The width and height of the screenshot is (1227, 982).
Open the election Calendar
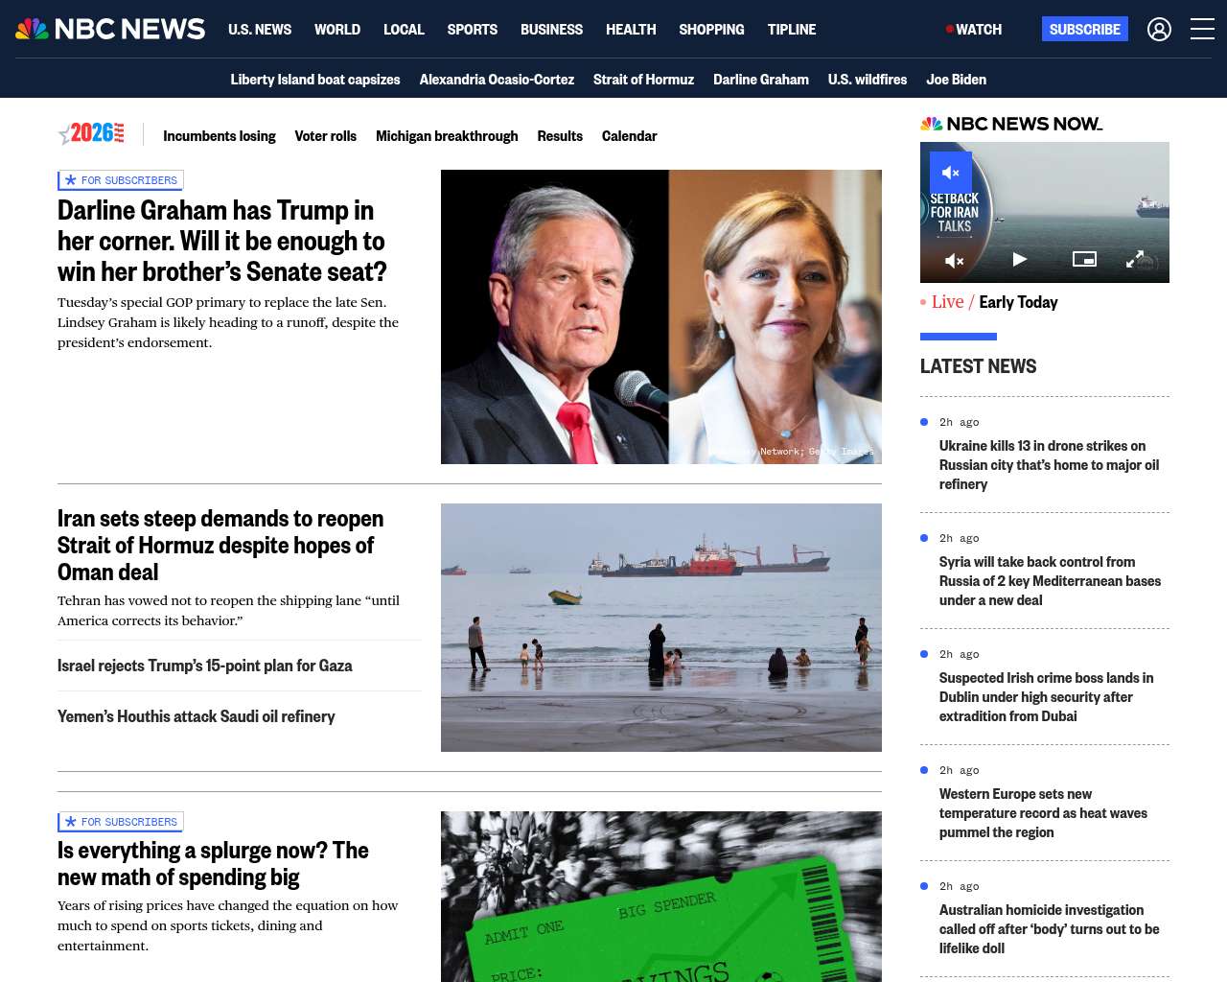(629, 136)
